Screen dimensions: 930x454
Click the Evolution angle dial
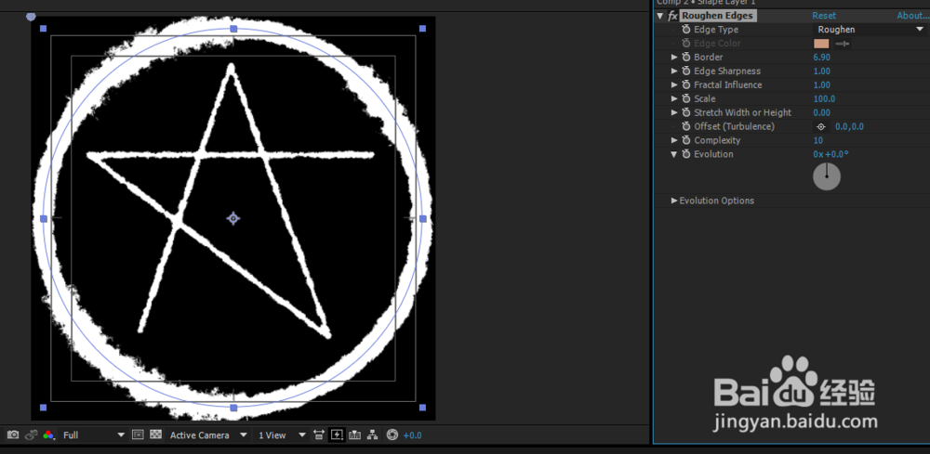point(826,176)
